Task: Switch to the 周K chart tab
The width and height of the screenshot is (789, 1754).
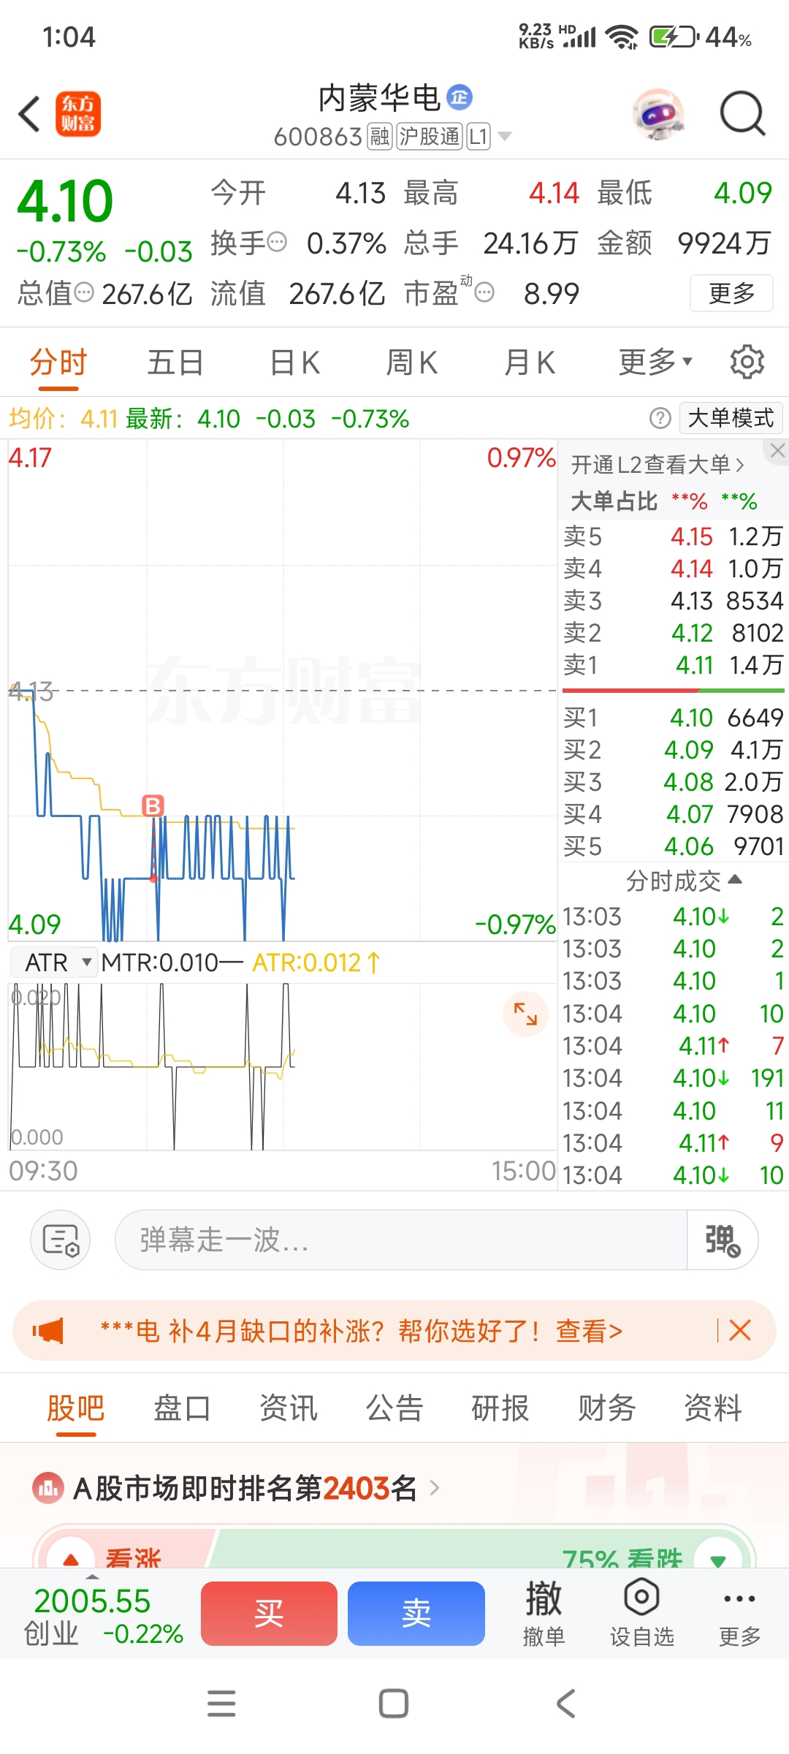Action: click(412, 362)
